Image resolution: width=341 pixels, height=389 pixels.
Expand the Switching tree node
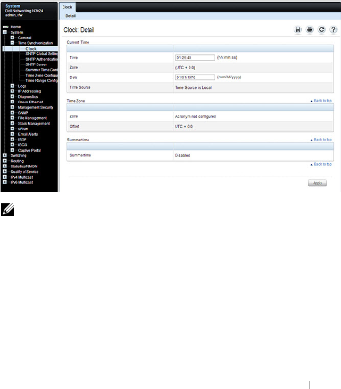(5, 155)
